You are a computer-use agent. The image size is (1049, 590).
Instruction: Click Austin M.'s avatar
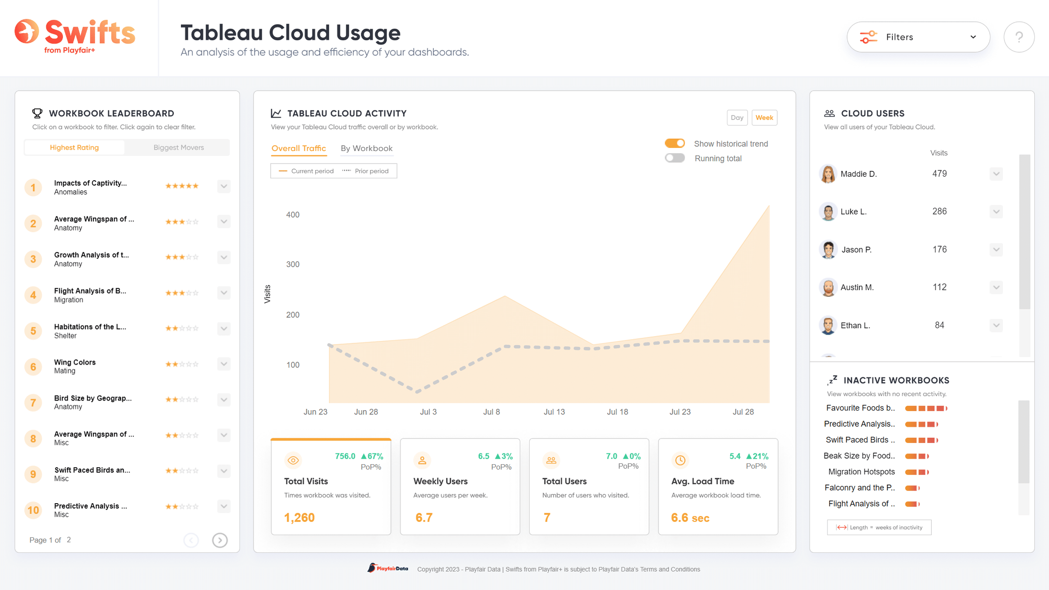coord(828,288)
